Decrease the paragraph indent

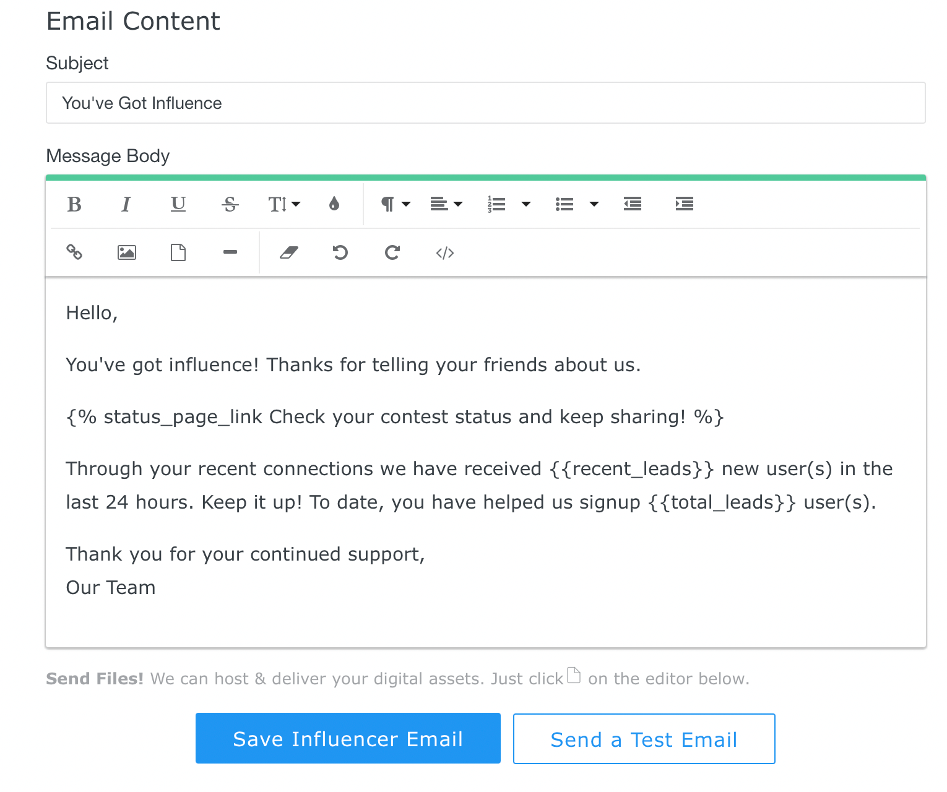(633, 204)
